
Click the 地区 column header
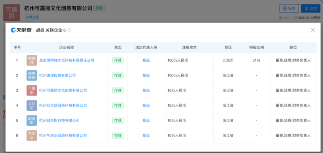pyautogui.click(x=228, y=47)
